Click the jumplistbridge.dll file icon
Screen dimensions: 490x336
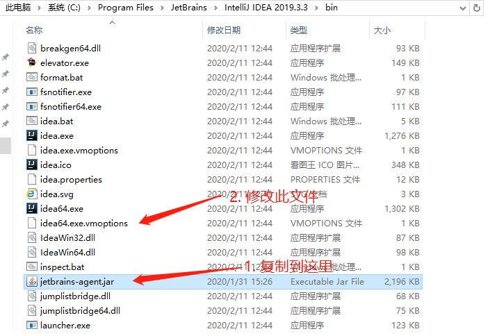pyautogui.click(x=32, y=296)
